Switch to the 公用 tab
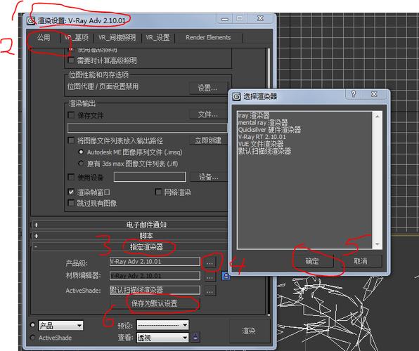The height and width of the screenshot is (351, 419). tap(44, 37)
